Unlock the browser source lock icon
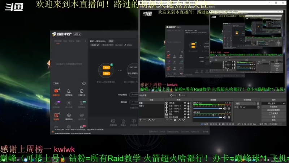This screenshot has height=163, width=289. [188, 103]
